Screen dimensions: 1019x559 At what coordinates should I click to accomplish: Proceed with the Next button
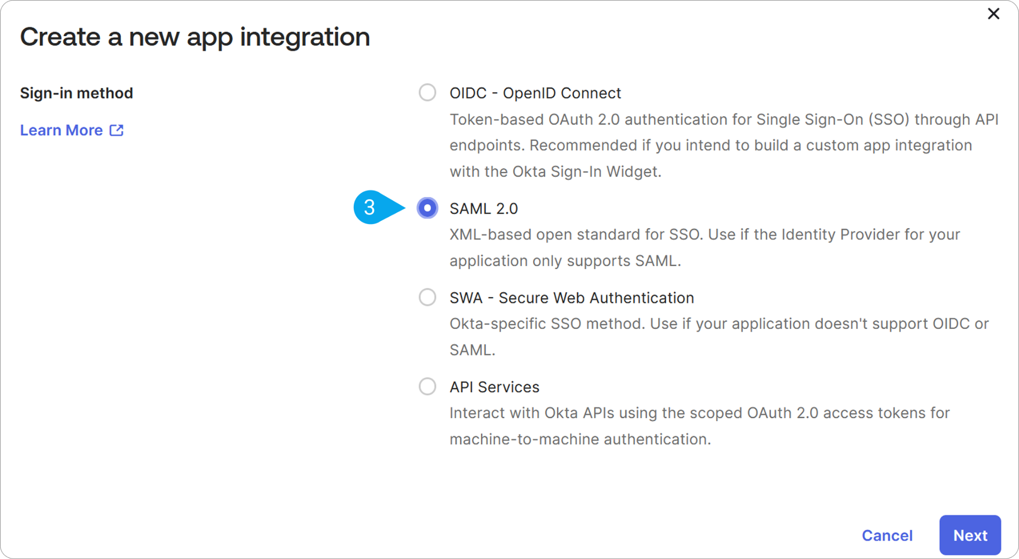click(970, 535)
